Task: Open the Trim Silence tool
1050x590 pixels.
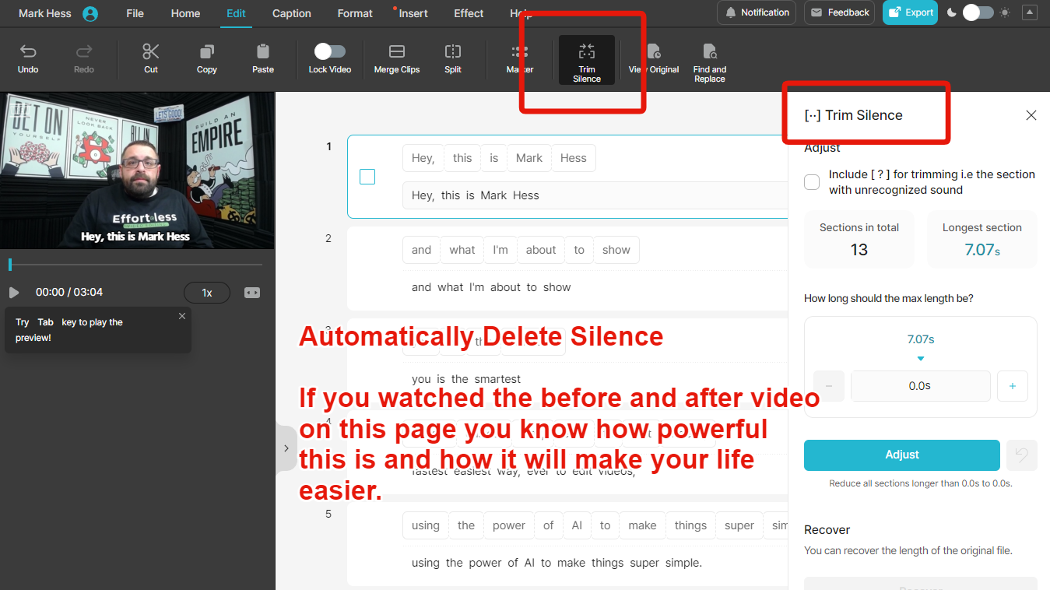Action: [x=587, y=60]
